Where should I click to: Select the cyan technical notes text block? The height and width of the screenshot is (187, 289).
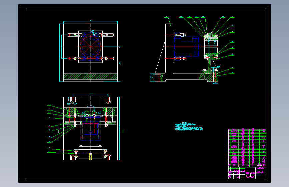(x=189, y=126)
